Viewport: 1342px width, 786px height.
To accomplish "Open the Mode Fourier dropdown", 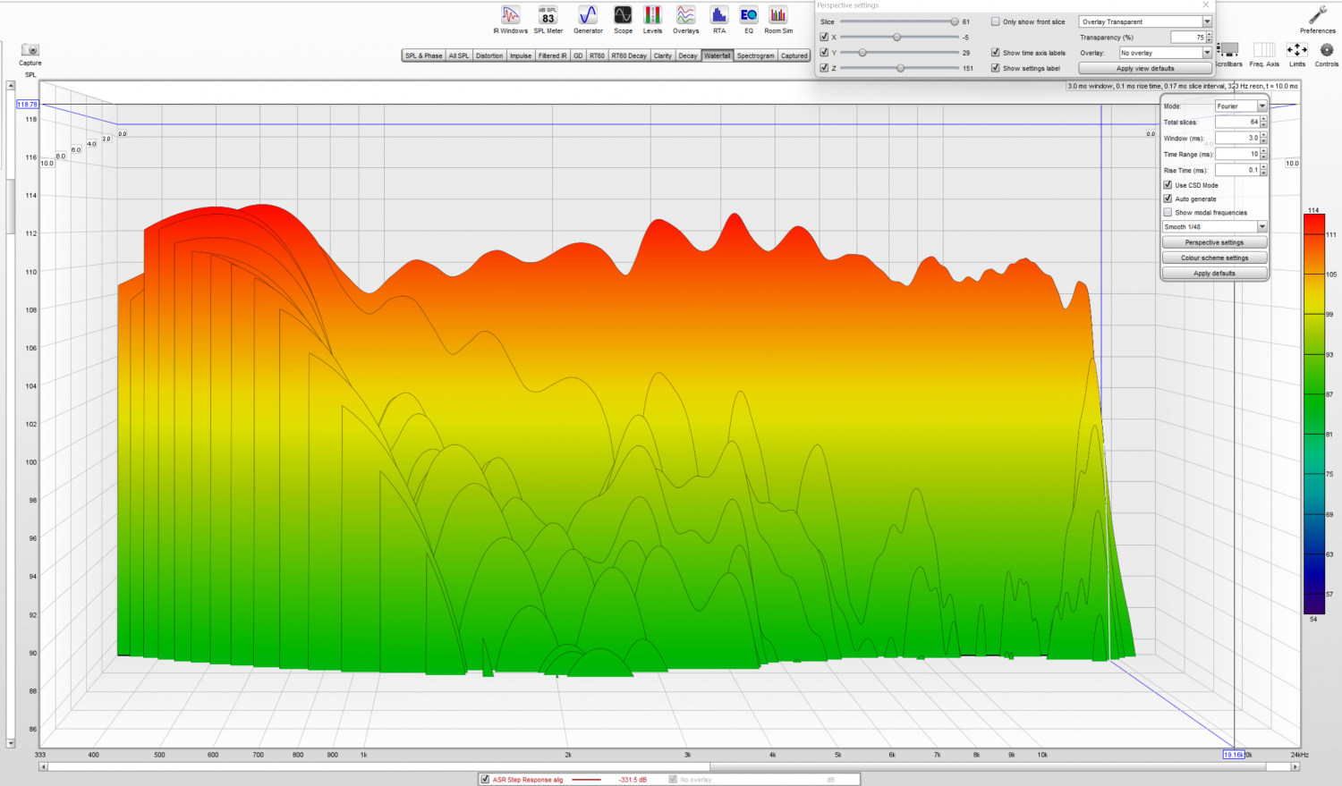I will tap(1241, 106).
